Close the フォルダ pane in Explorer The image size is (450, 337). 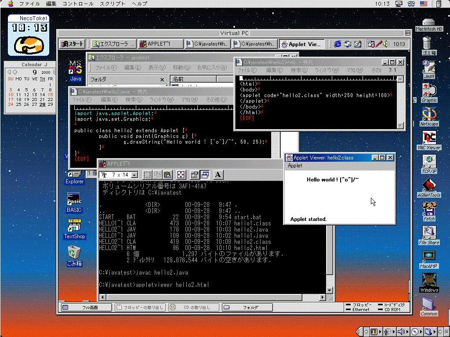[x=162, y=80]
